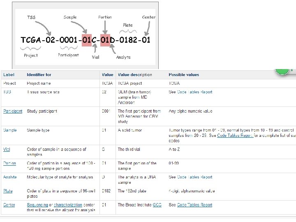Click the green circular button
296x222 pixels.
pyautogui.click(x=282, y=71)
